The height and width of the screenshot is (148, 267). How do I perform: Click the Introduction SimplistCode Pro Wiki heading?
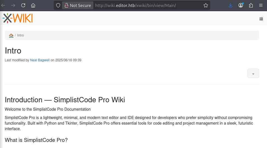pos(65,100)
